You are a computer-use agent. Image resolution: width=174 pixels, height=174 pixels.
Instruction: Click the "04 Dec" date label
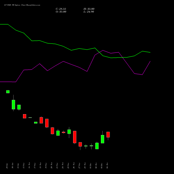point(107,165)
